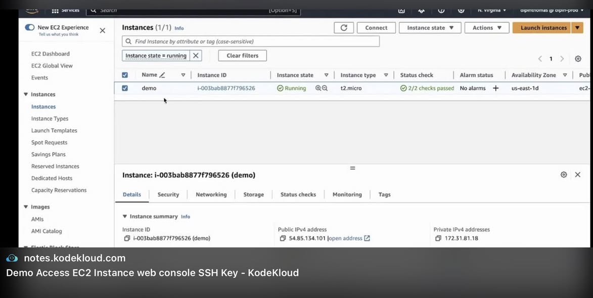Open Launch Templates in the sidebar
This screenshot has width=593, height=298.
pos(54,130)
